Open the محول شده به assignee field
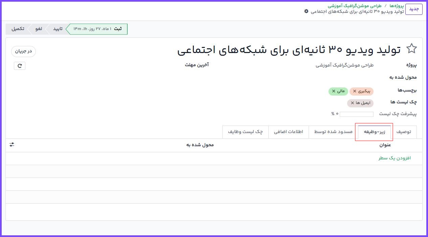The image size is (428, 237). tap(365, 77)
